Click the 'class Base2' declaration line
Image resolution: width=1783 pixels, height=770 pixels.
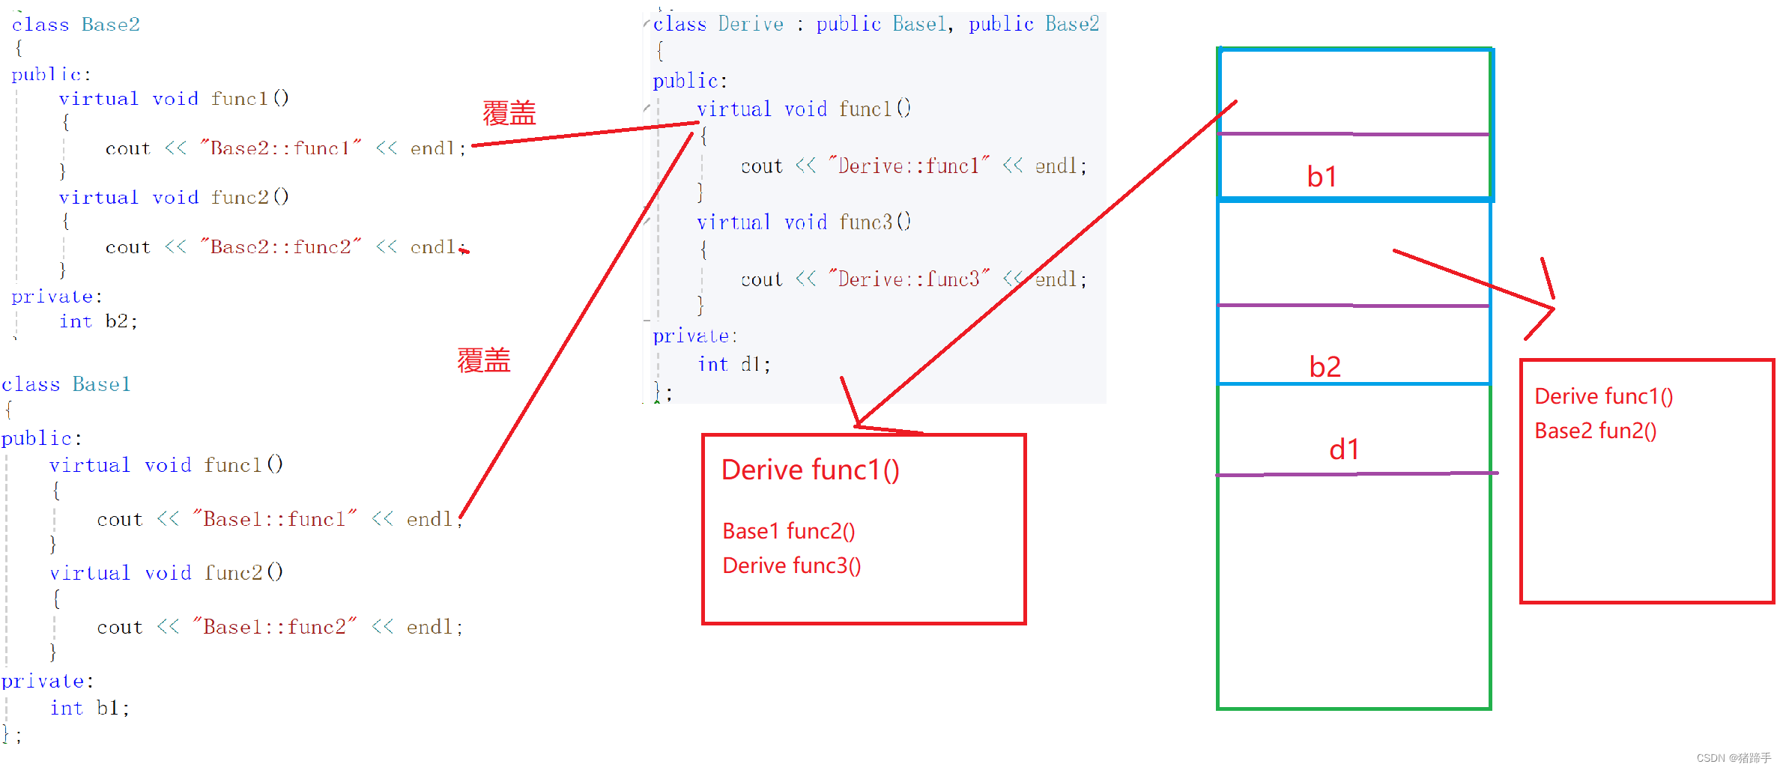pyautogui.click(x=76, y=25)
